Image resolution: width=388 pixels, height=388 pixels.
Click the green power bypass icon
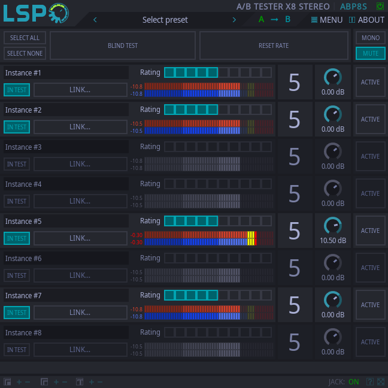380,6
